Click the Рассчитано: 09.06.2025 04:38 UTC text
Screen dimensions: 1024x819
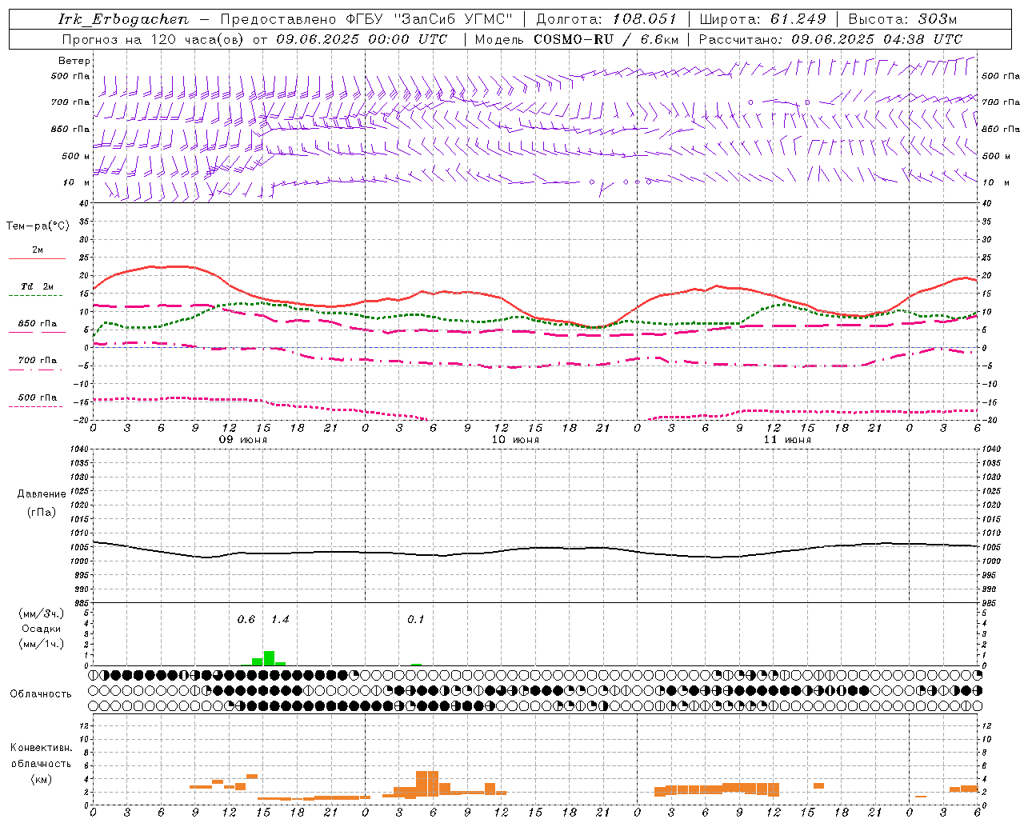[x=830, y=39]
